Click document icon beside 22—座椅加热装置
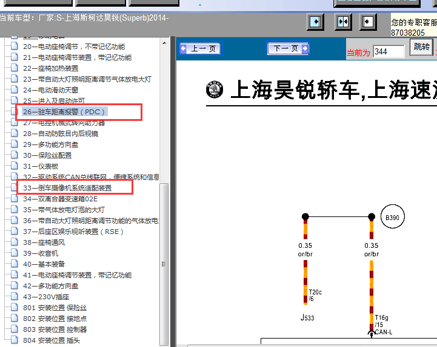The height and width of the screenshot is (347, 437). point(14,68)
